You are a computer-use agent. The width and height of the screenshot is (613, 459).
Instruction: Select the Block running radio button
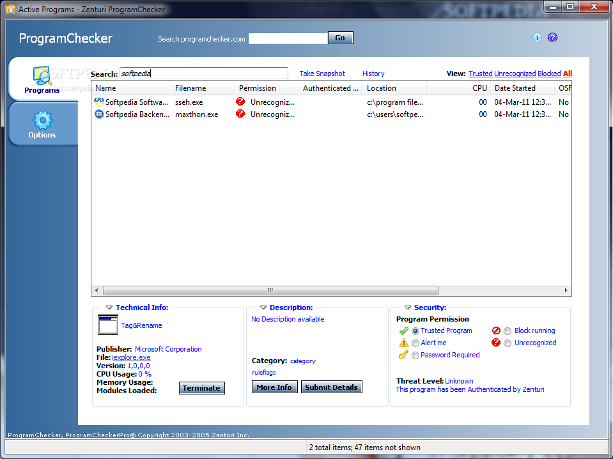pos(508,331)
